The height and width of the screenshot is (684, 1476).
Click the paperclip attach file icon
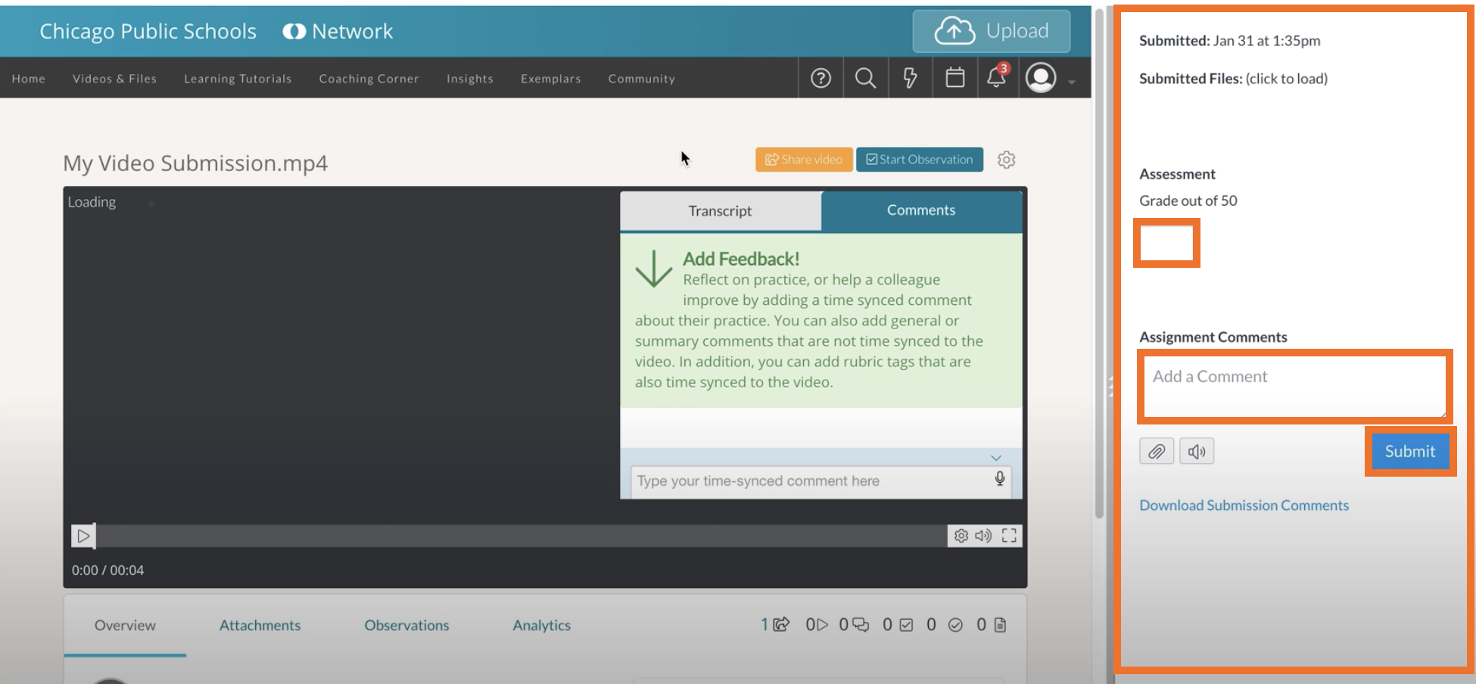click(x=1157, y=452)
